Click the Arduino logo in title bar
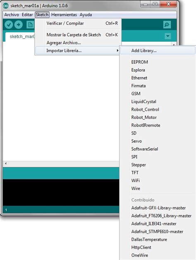This screenshot has height=260, width=196. click(6, 6)
